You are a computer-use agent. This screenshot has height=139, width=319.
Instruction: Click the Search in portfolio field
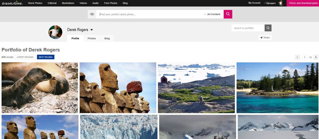click(248, 28)
